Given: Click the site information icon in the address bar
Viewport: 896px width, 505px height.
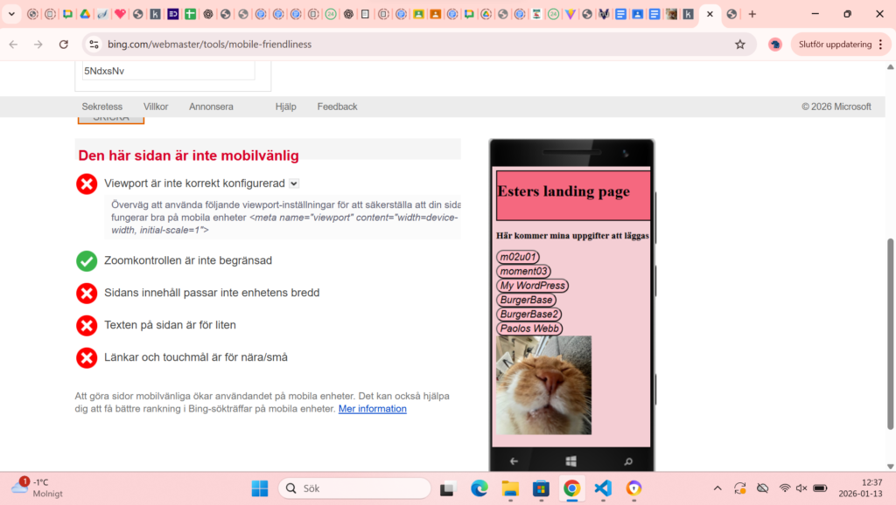Looking at the screenshot, I should [94, 45].
